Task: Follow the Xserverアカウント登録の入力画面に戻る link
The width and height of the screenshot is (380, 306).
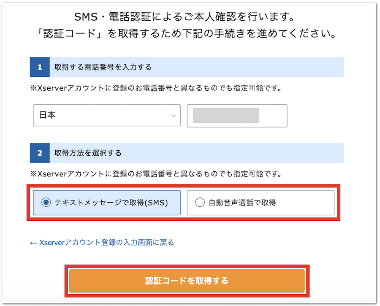Action: coord(106,243)
